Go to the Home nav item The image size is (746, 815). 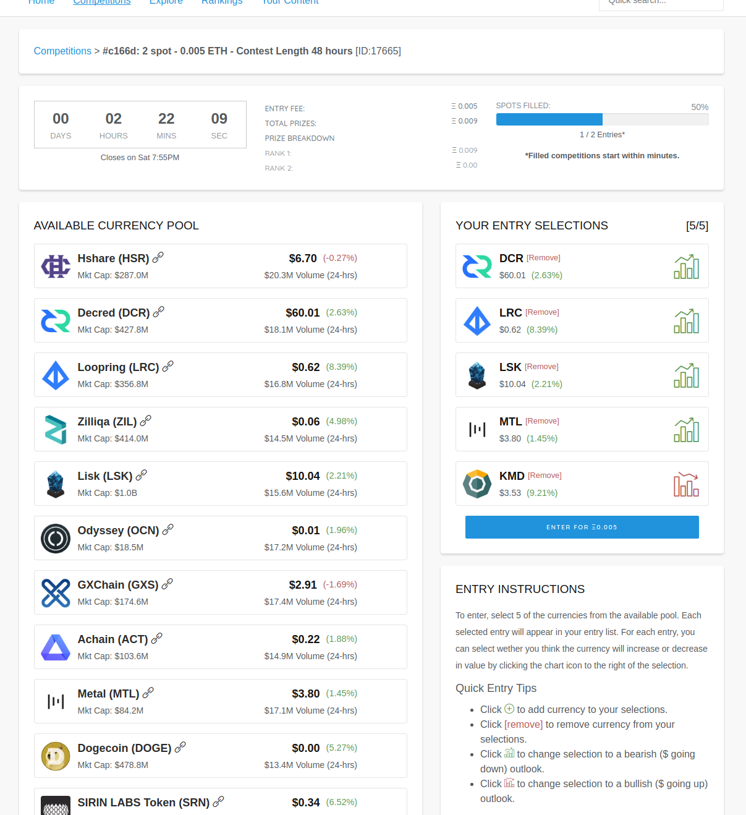[41, 2]
